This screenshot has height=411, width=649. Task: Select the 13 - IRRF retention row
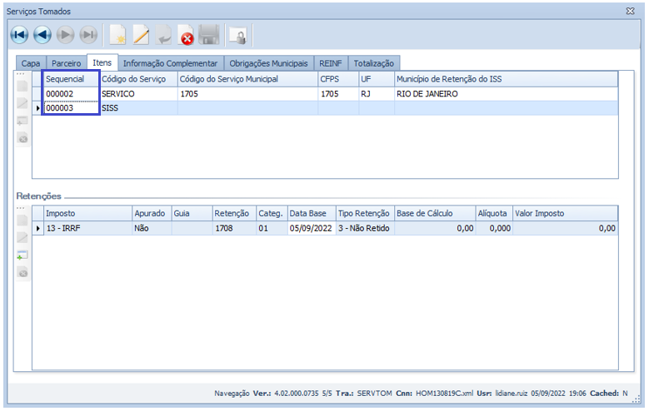click(x=87, y=228)
